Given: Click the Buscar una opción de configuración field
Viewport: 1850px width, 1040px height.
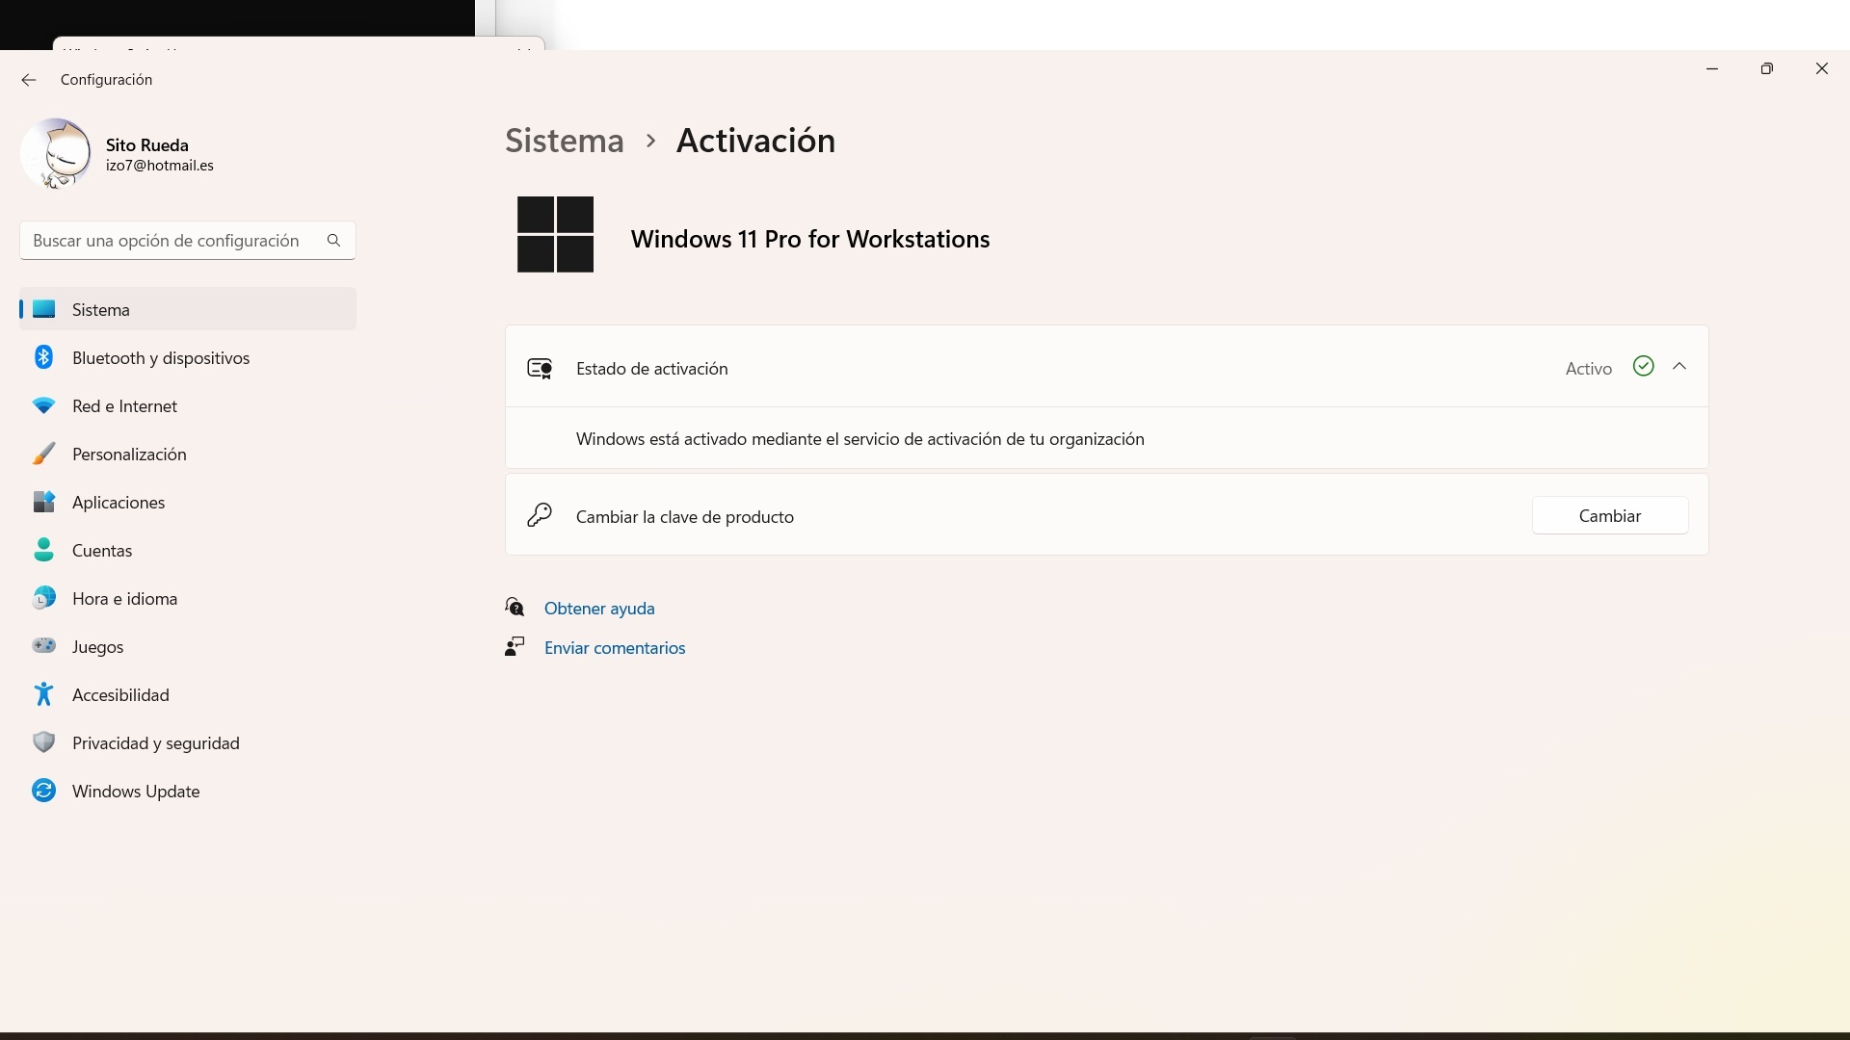Looking at the screenshot, I should (173, 241).
